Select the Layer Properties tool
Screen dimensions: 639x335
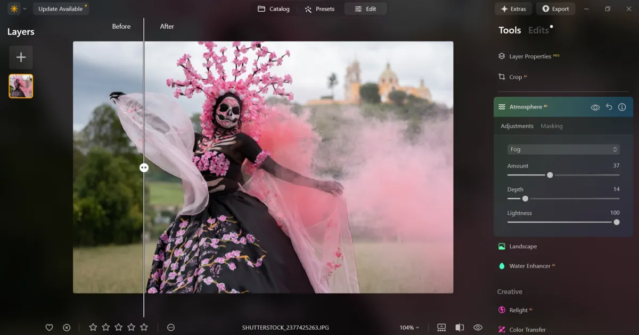(529, 56)
